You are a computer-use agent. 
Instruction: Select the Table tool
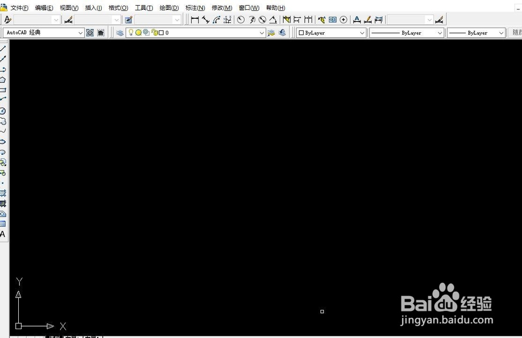[x=3, y=224]
